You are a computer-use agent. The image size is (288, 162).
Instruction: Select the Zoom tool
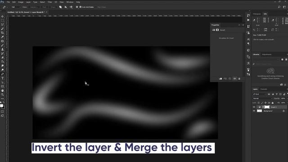click(x=2, y=94)
